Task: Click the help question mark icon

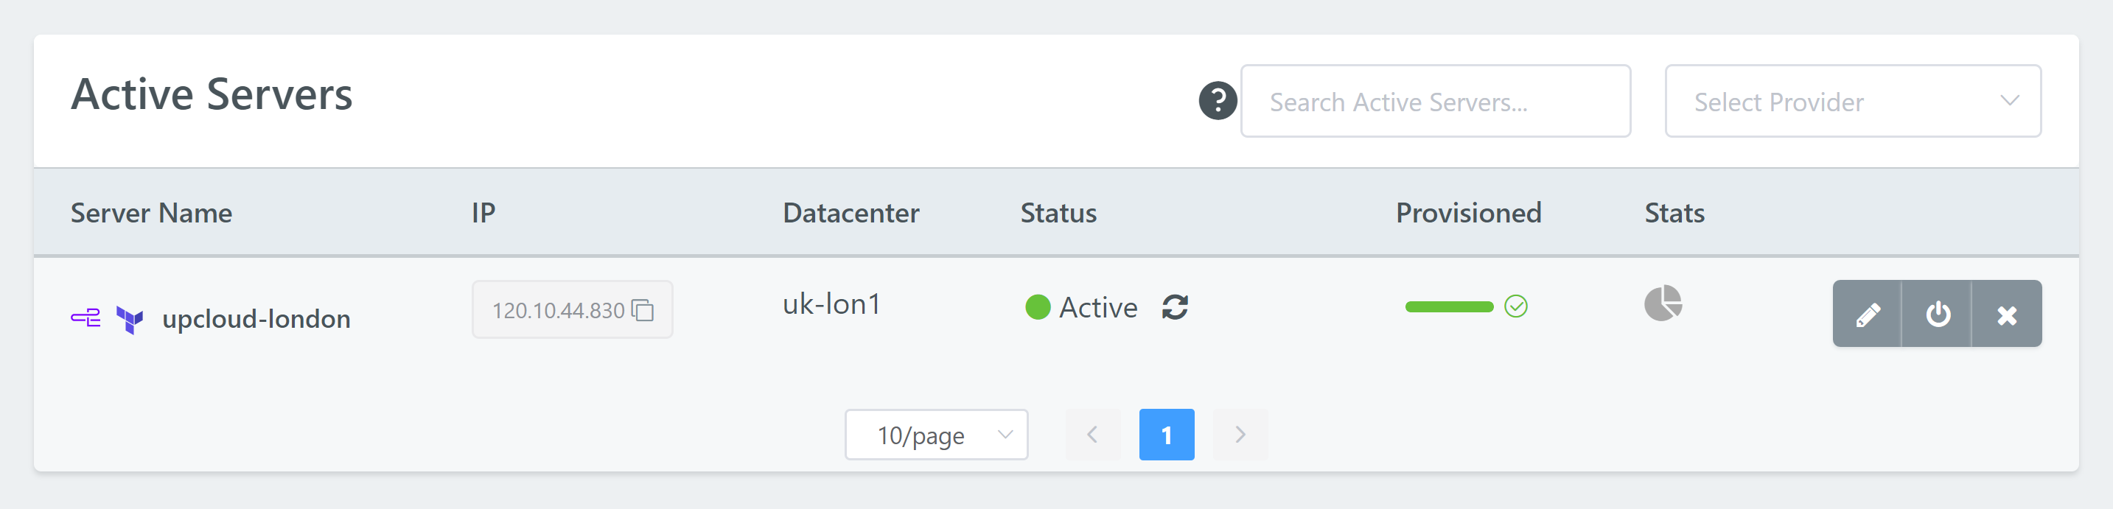Action: click(1218, 101)
